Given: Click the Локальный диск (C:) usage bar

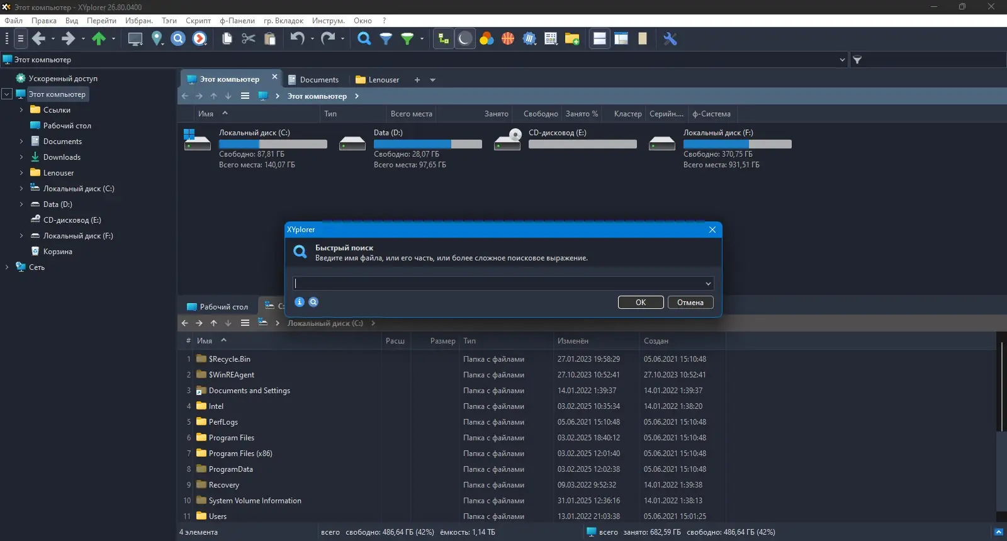Looking at the screenshot, I should (x=273, y=144).
